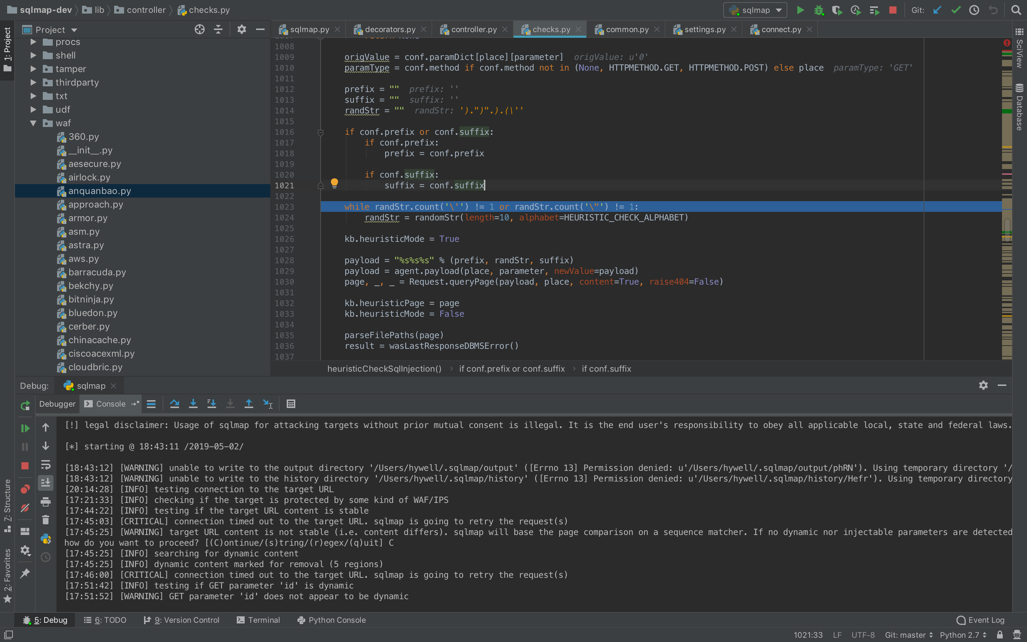Resume the paused program execution
The image size is (1027, 642).
point(25,428)
